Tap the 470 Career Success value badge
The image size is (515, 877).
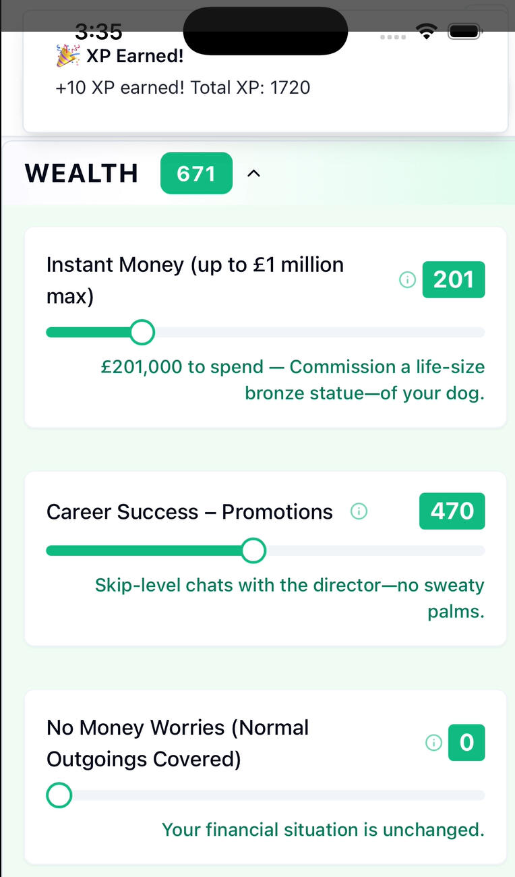pos(452,511)
